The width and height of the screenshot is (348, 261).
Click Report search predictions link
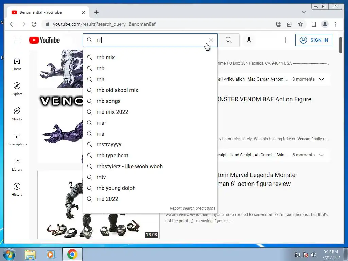(x=192, y=208)
